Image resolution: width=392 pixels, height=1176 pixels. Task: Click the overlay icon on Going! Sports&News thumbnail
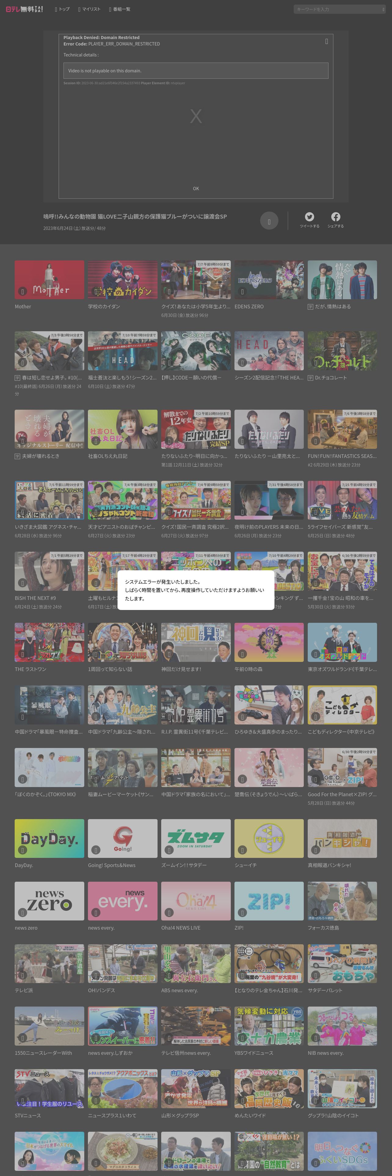[96, 850]
